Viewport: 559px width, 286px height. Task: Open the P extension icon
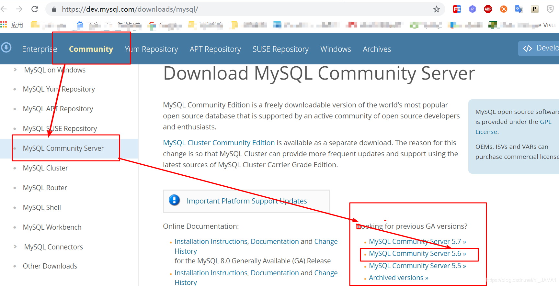pos(535,9)
